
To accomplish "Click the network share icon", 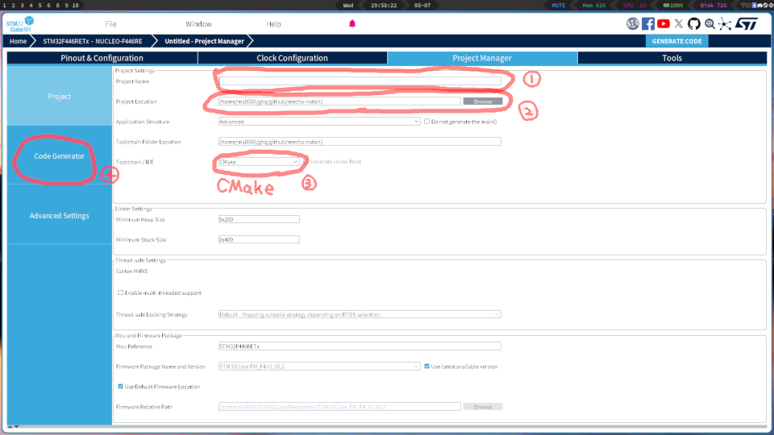I will click(725, 24).
